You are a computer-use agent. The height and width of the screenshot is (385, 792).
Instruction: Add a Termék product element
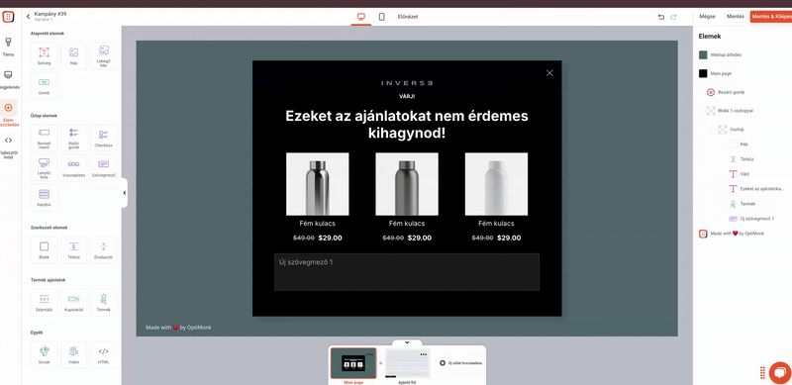coord(104,302)
